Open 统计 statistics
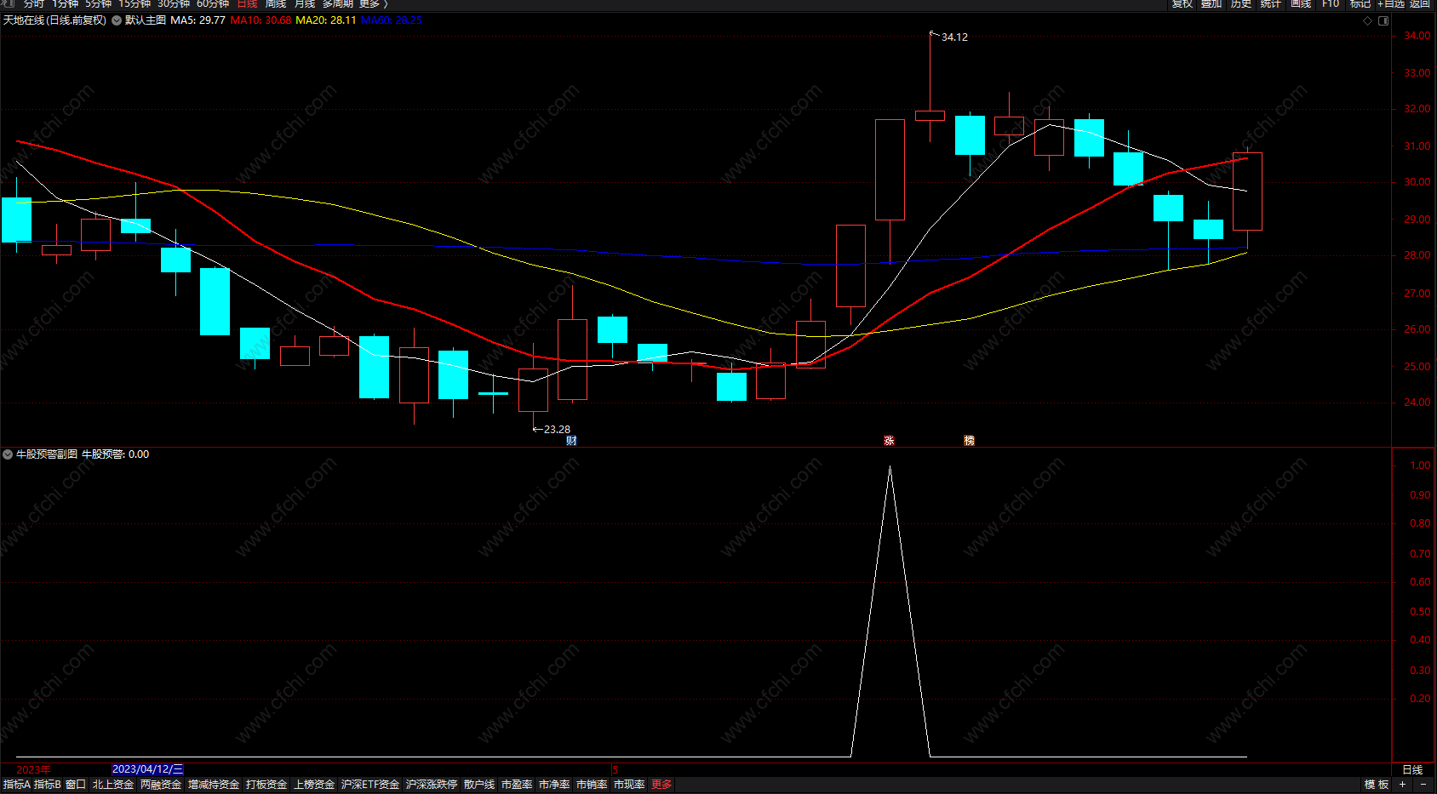1437x794 pixels. 1271,4
